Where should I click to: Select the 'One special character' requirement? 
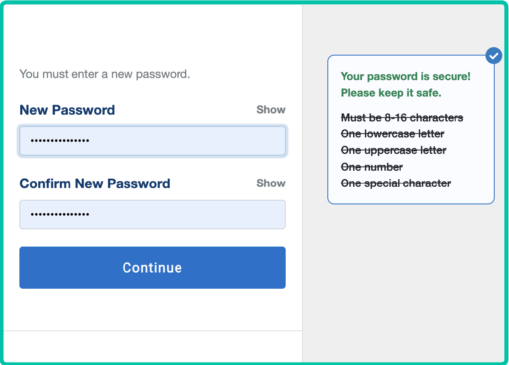pyautogui.click(x=396, y=184)
